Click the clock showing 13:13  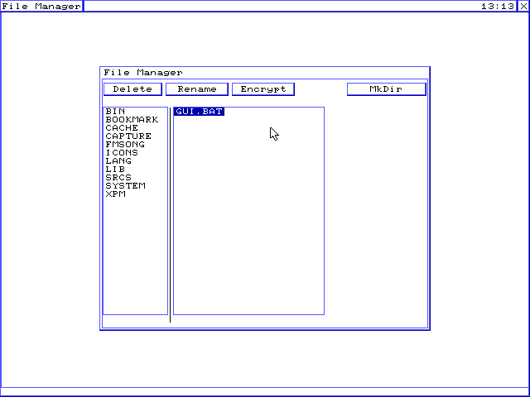coord(498,6)
